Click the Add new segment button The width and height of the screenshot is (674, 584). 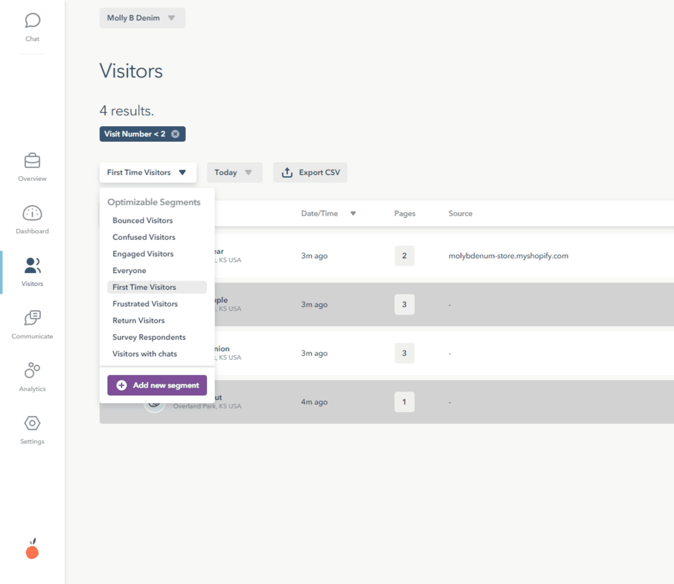tap(157, 385)
